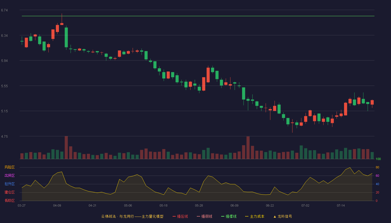
Task: Click the green 100 indicator axis value
Action: click(378, 159)
